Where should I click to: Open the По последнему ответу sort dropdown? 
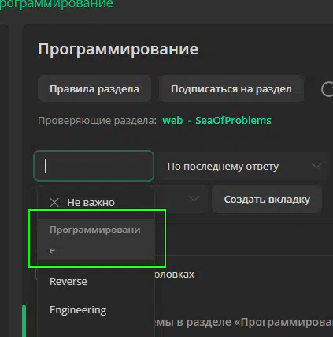point(242,166)
